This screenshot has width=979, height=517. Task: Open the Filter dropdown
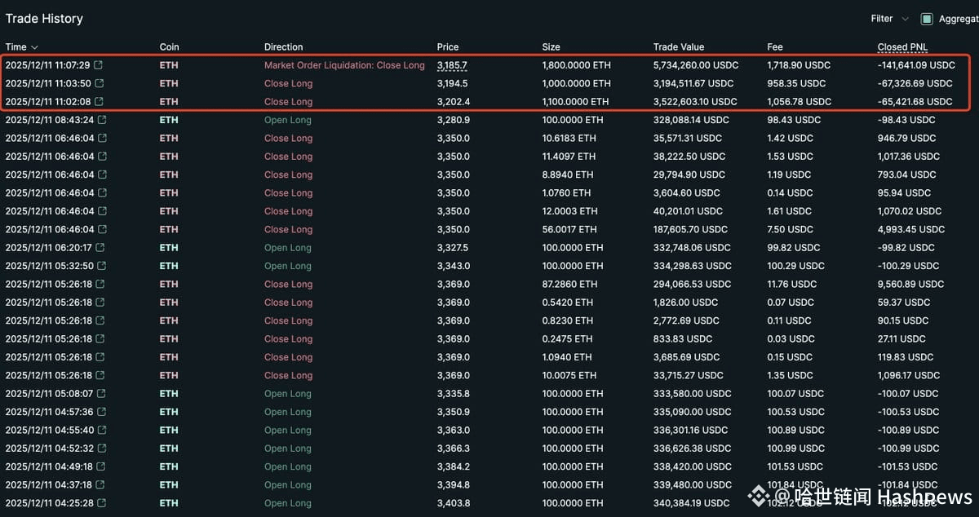tap(889, 19)
